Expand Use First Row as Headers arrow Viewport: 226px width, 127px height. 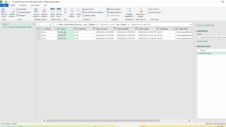tap(104, 12)
